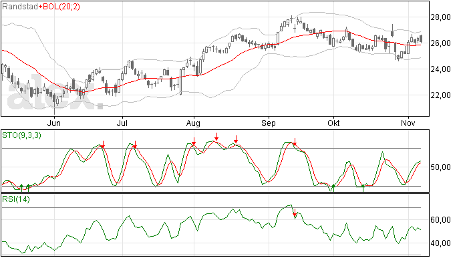
Task: Click the red sell arrow on the RSI panel
Action: [x=295, y=213]
